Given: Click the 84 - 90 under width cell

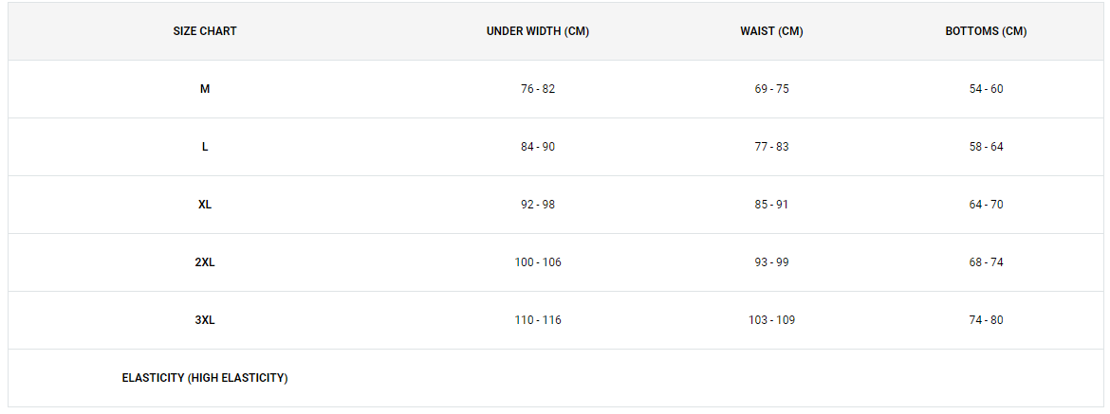Looking at the screenshot, I should (x=538, y=147).
